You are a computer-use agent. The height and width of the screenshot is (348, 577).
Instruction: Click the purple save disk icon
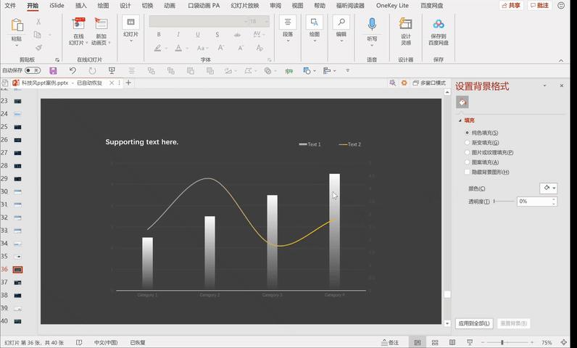tap(53, 70)
